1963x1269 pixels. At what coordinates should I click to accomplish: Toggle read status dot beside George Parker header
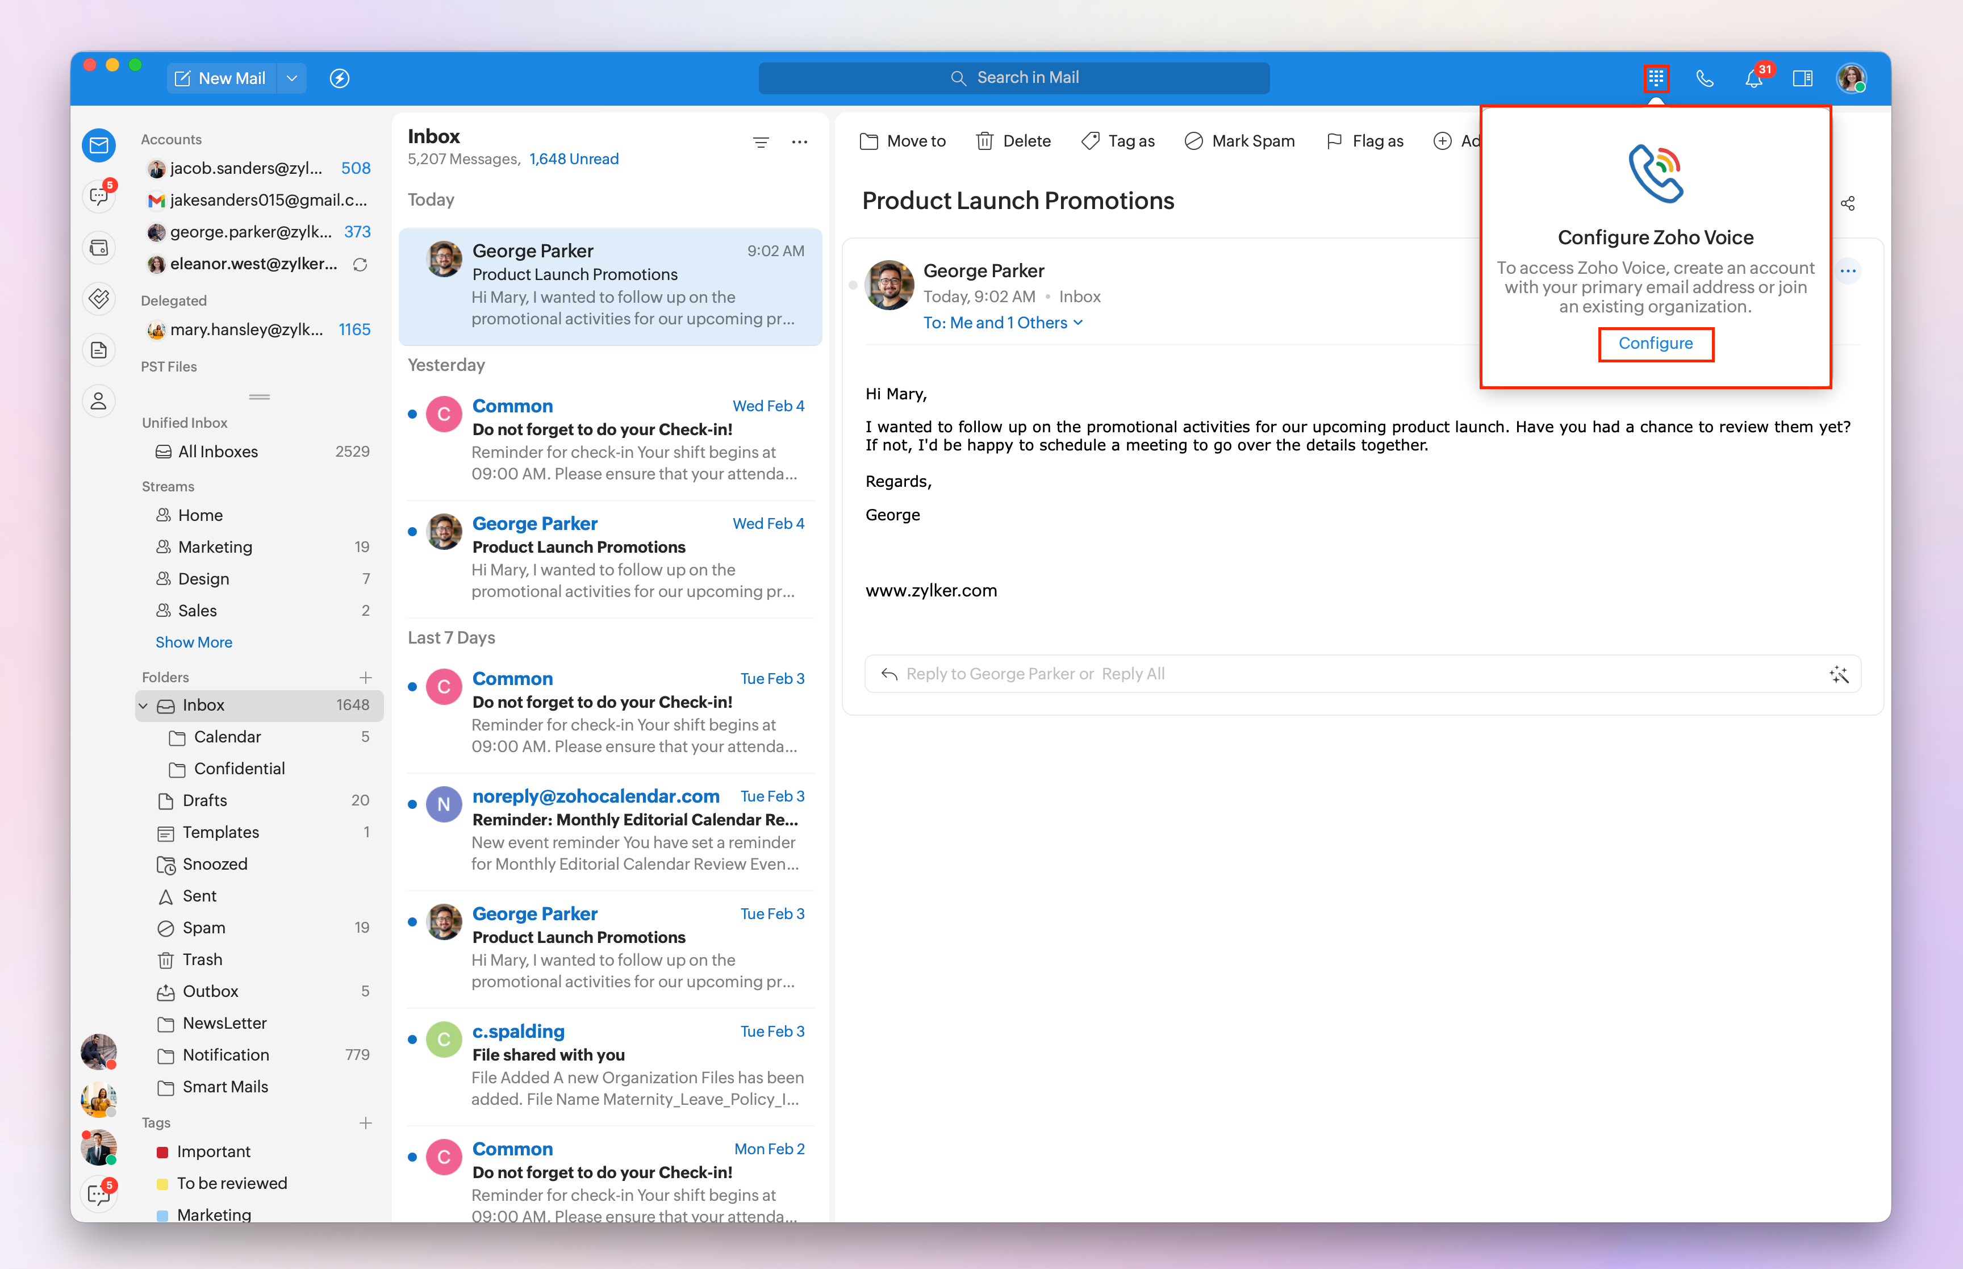[853, 285]
